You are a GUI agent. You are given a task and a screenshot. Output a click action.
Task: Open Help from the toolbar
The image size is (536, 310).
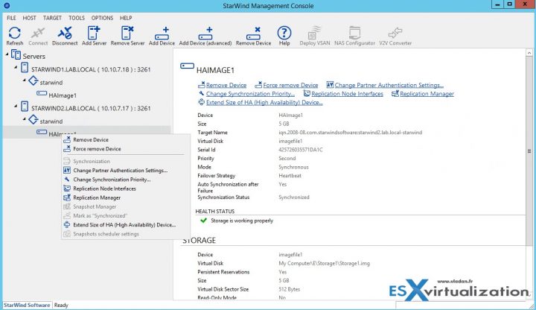point(284,34)
